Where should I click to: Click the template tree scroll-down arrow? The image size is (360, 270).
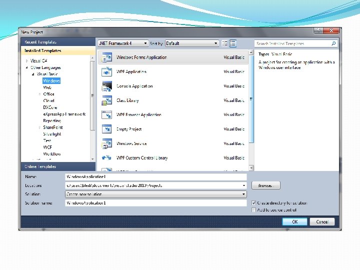(92, 159)
